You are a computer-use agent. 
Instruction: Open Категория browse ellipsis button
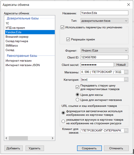[x=126, y=80]
